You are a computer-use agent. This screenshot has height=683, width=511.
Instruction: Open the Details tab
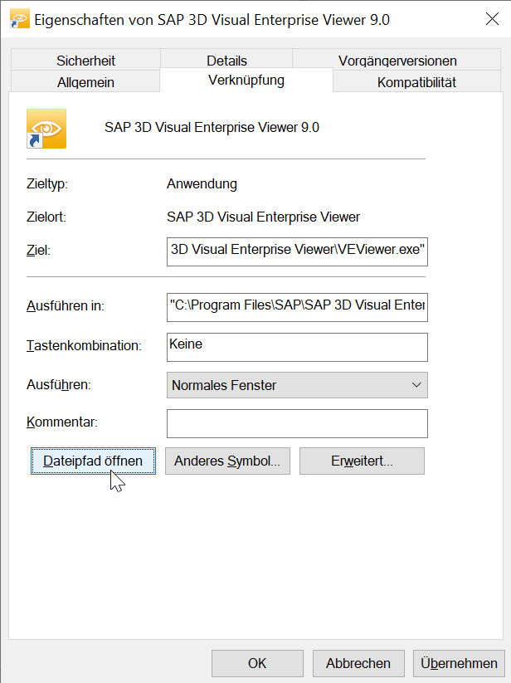226,60
